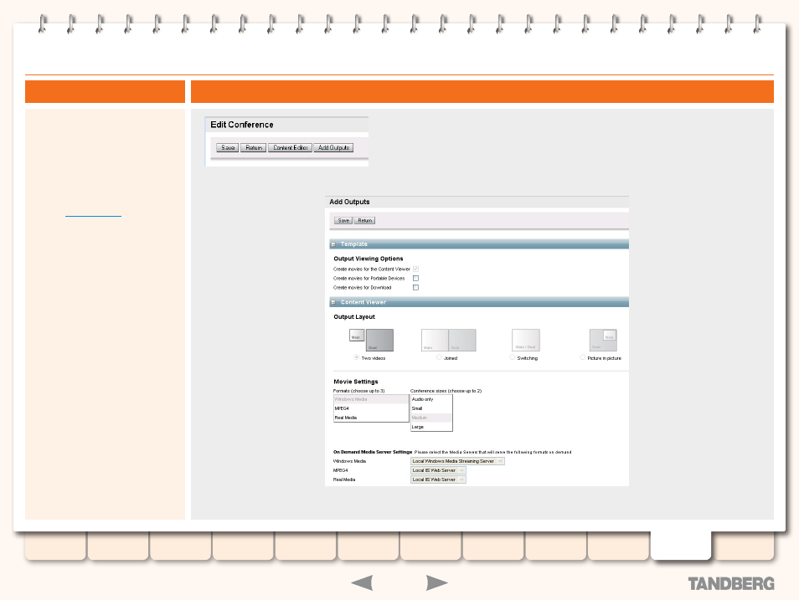799x600 pixels.
Task: Select Large conference size
Action: [431, 427]
